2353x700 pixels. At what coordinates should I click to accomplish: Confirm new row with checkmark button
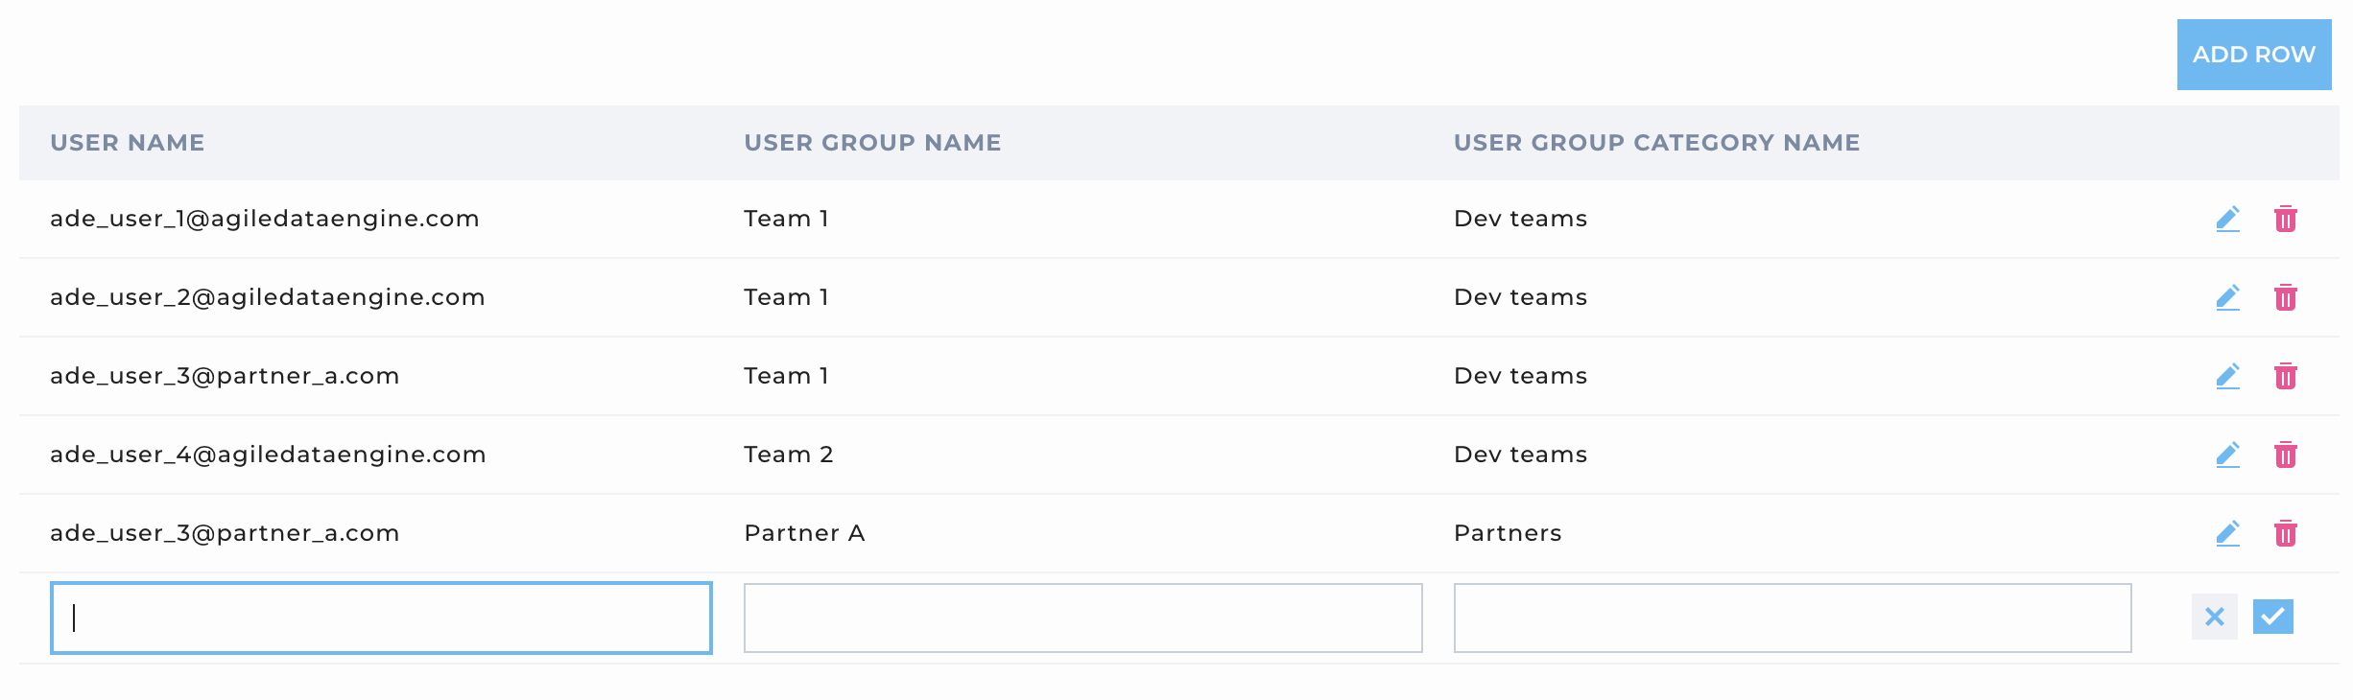point(2272,617)
